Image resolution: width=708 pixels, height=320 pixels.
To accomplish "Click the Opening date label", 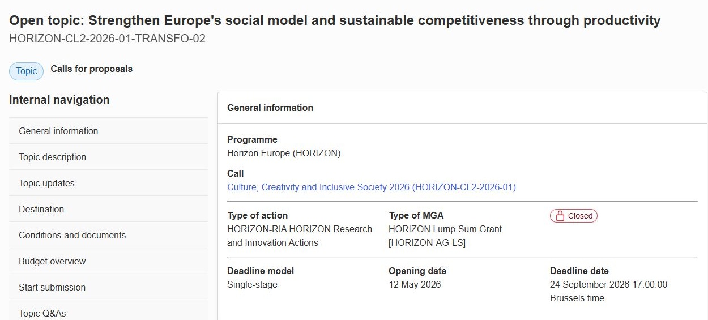I will click(x=417, y=271).
